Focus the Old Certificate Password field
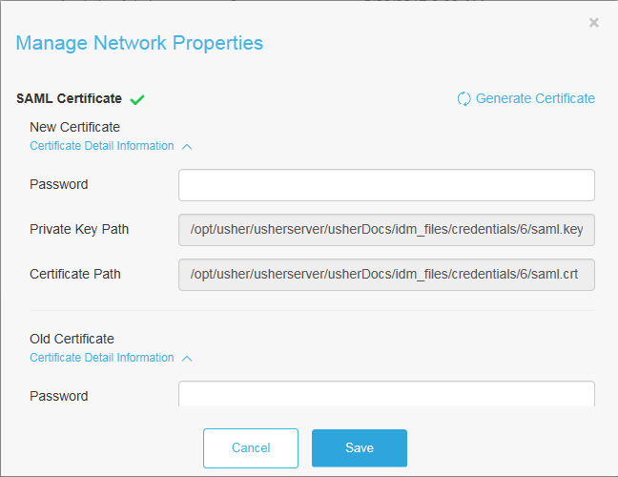The height and width of the screenshot is (477, 618). click(386, 394)
